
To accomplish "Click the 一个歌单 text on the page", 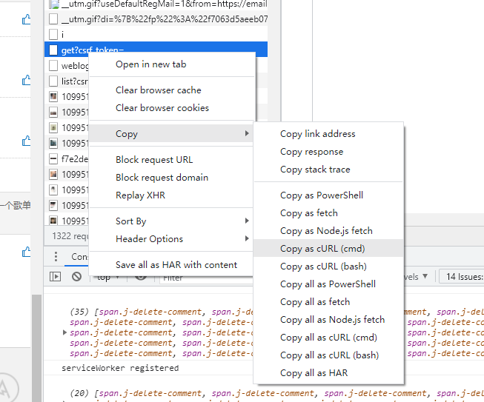I will click(x=15, y=205).
